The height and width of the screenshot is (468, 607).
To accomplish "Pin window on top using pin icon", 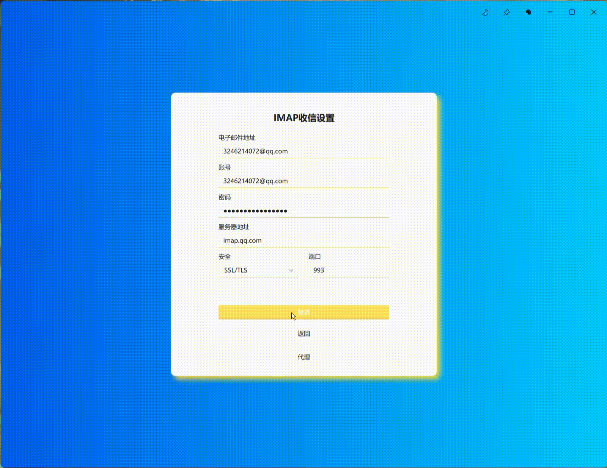I will tap(506, 12).
